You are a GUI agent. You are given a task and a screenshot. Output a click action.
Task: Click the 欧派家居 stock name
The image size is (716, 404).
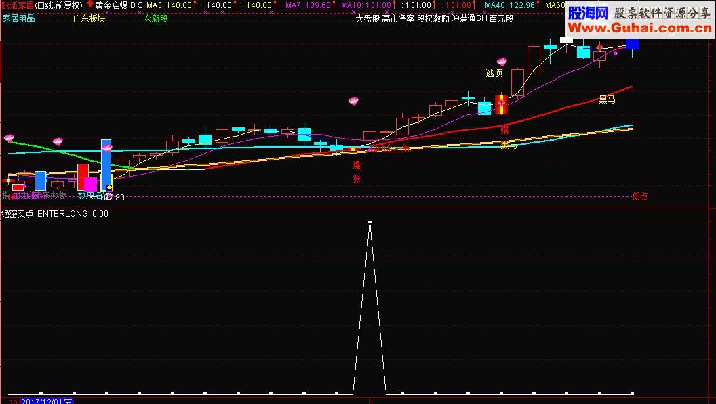point(18,5)
